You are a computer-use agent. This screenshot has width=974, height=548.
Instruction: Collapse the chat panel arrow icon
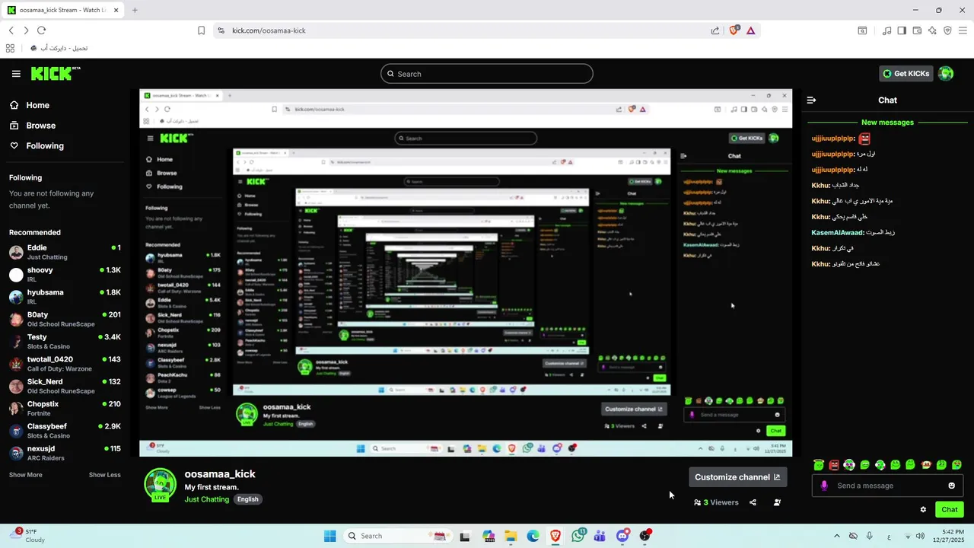point(812,100)
